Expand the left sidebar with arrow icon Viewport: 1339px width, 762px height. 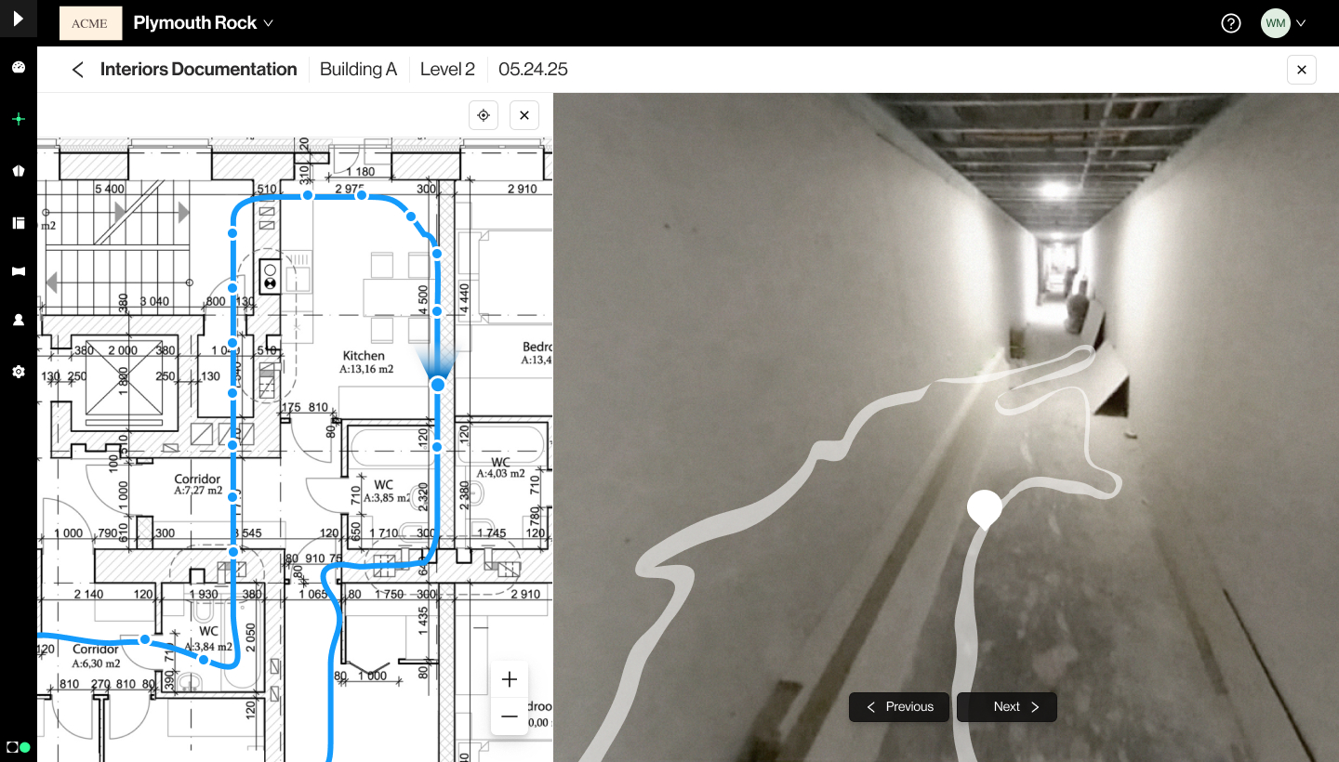coord(18,19)
